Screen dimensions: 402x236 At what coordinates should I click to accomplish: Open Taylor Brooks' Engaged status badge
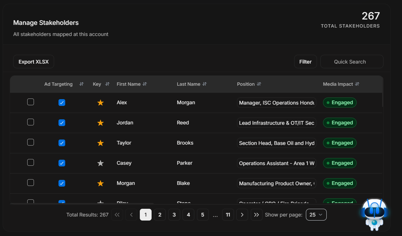340,143
